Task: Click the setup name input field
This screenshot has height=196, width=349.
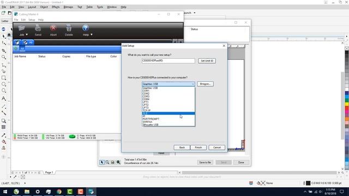Action: pyautogui.click(x=169, y=60)
